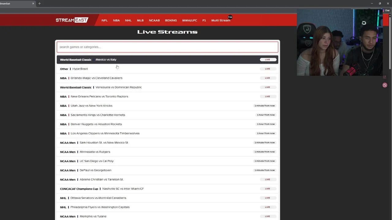This screenshot has width=392, height=220.
Task: Open Philadelphia Flyers vs Washington Capitals
Action: tap(168, 207)
